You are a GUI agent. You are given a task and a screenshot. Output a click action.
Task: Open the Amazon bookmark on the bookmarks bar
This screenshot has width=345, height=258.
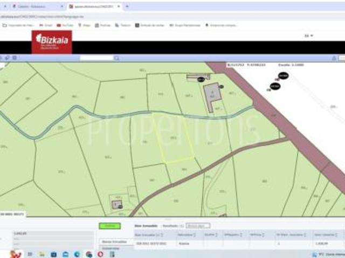click(x=221, y=25)
